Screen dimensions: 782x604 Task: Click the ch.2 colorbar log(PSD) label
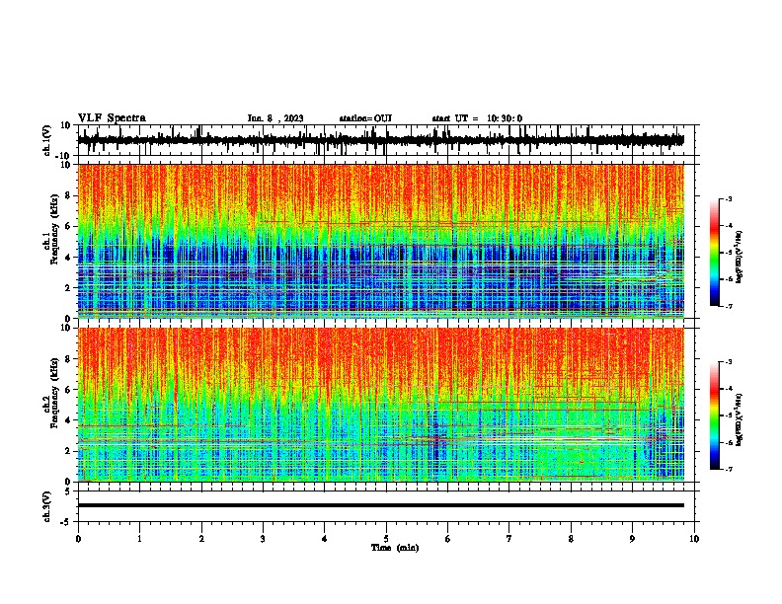click(740, 419)
